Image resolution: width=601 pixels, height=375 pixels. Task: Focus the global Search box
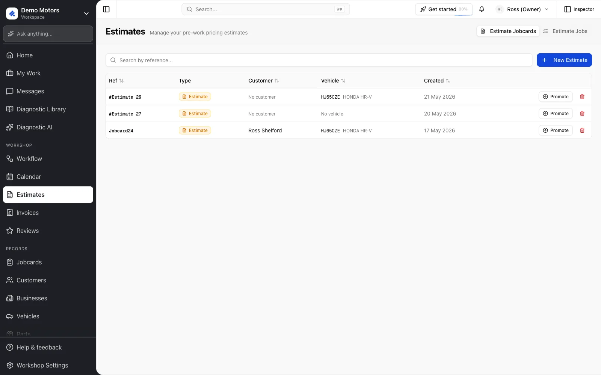(266, 9)
